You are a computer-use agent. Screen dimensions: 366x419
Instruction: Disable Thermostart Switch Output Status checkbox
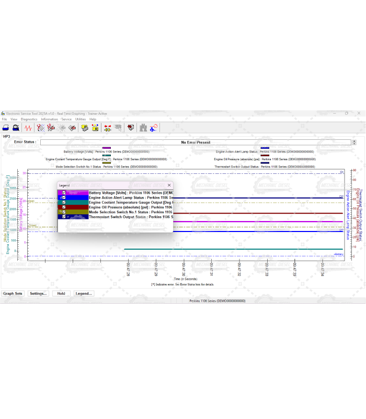click(64, 216)
